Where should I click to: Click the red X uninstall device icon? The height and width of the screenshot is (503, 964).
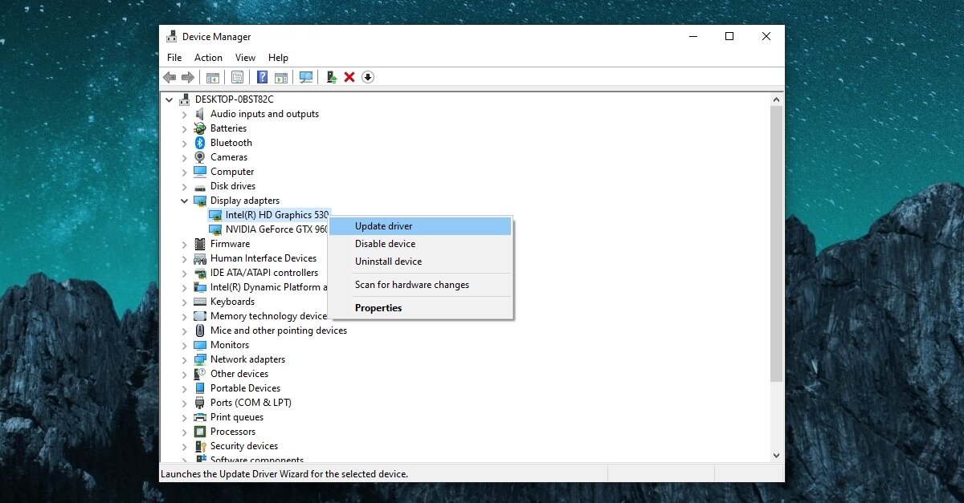point(349,77)
